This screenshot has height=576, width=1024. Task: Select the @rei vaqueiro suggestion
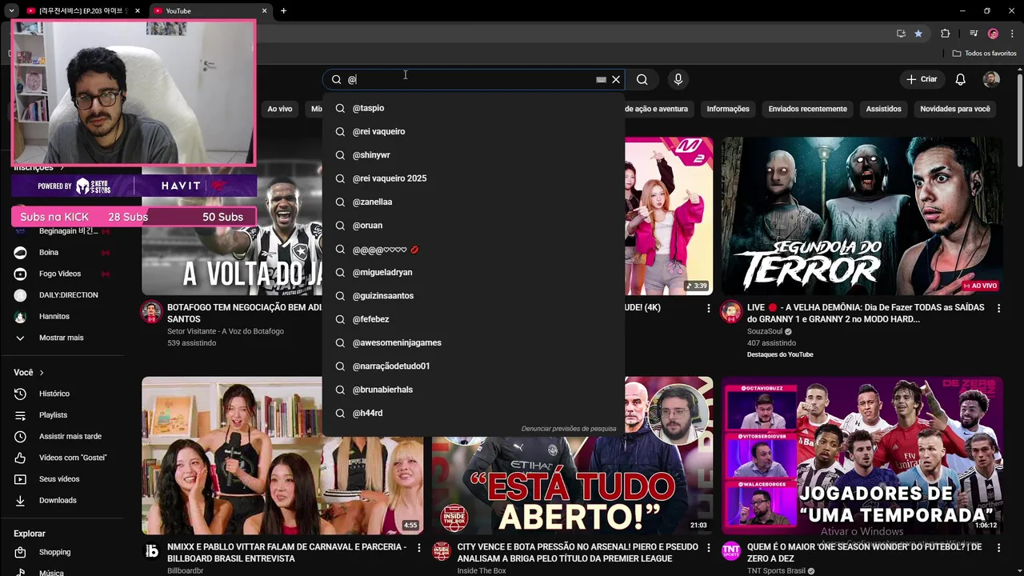[x=474, y=131]
